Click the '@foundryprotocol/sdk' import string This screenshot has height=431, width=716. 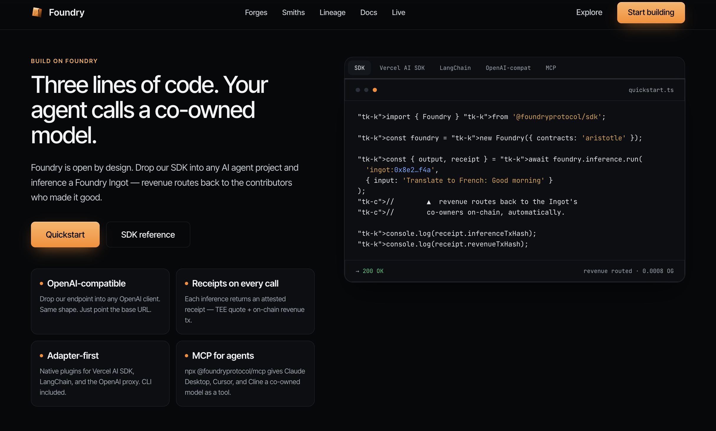pyautogui.click(x=557, y=117)
